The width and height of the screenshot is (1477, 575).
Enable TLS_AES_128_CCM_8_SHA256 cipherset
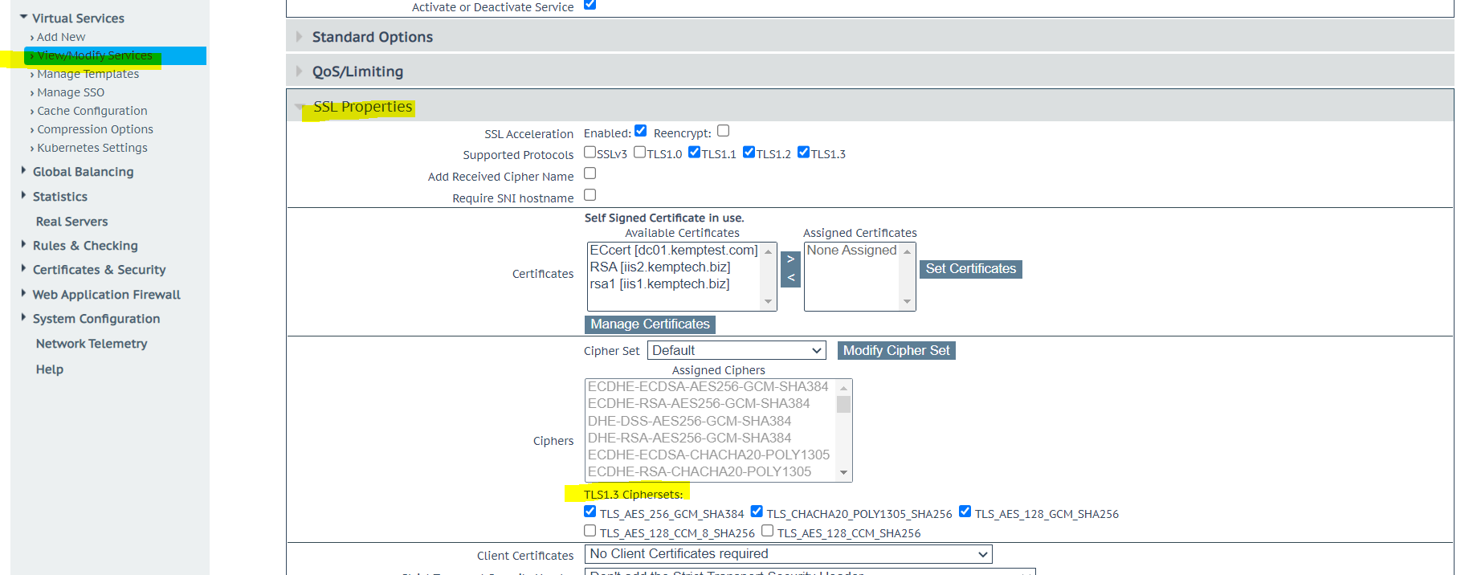pyautogui.click(x=590, y=531)
